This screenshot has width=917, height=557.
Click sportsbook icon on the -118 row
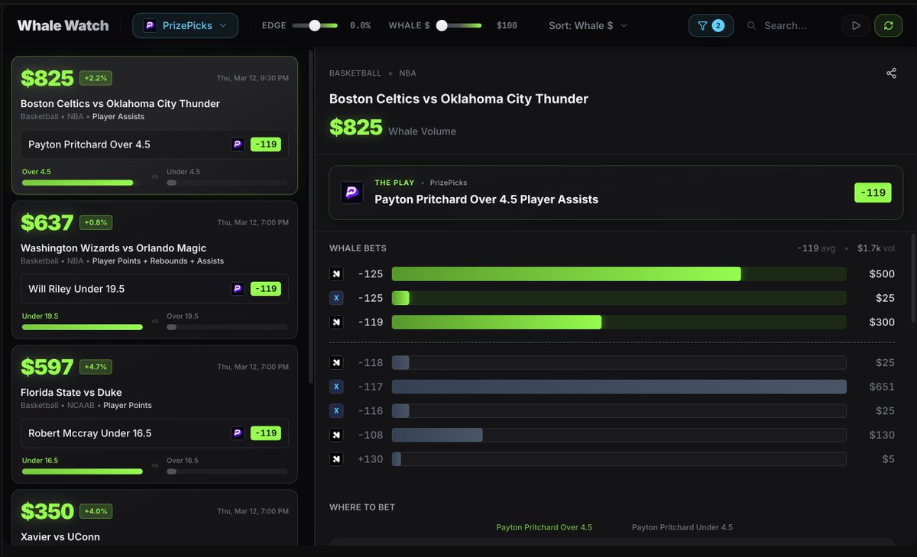coord(336,362)
